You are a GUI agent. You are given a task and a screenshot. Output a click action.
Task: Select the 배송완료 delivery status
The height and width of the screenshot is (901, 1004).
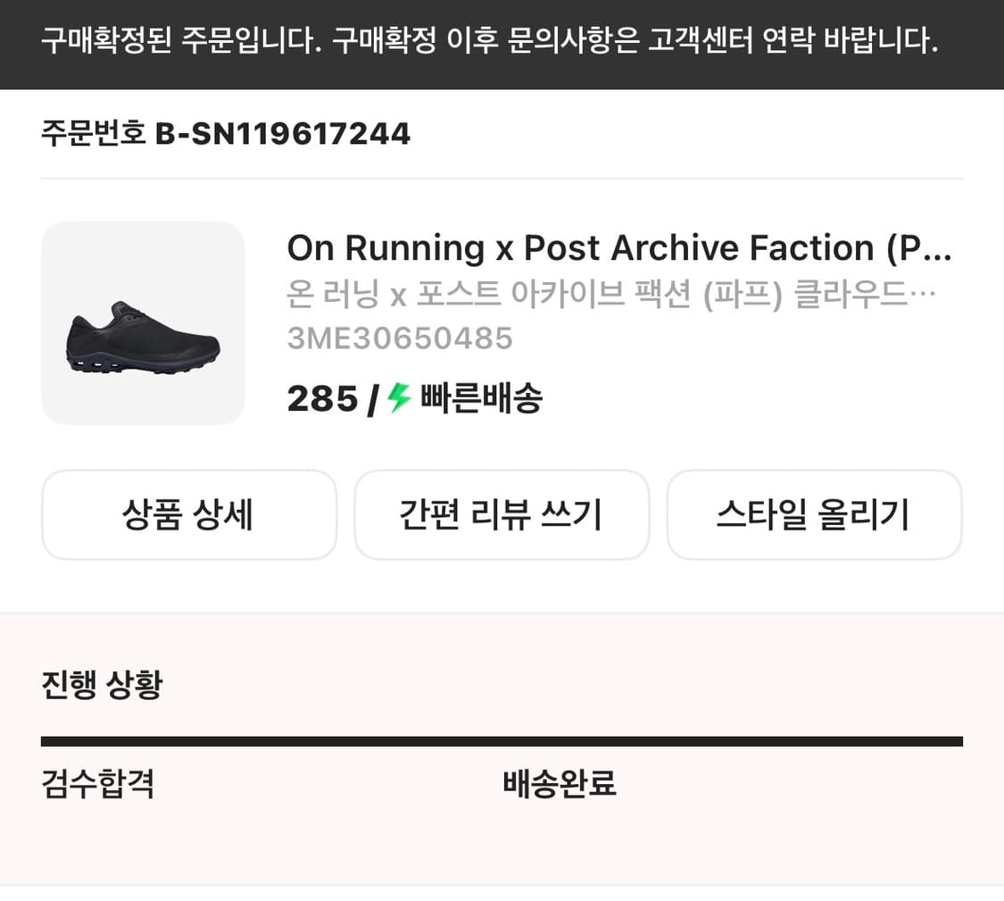coord(560,785)
